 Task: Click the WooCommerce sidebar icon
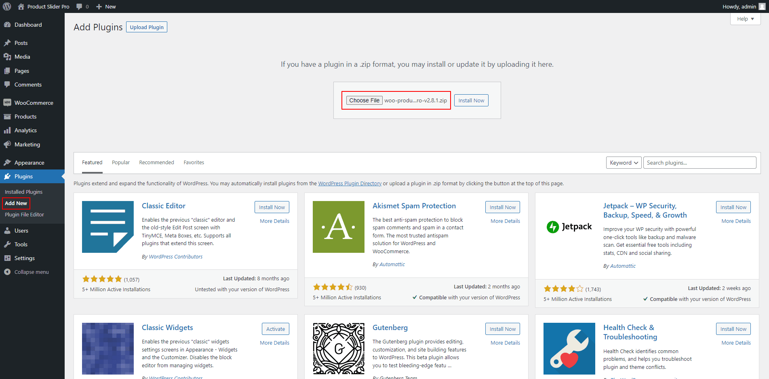(7, 103)
